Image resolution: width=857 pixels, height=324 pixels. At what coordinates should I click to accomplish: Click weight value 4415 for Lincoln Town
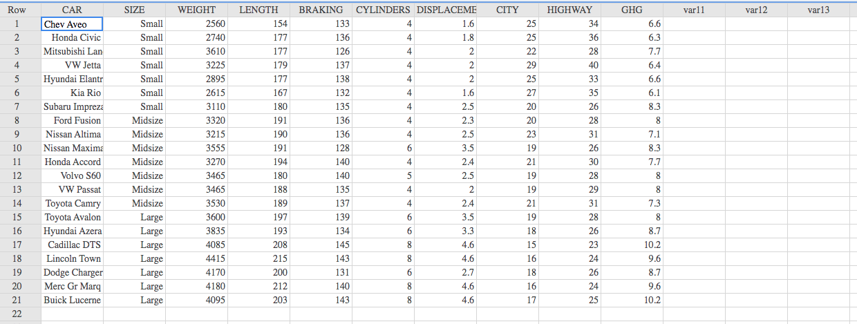coord(196,258)
